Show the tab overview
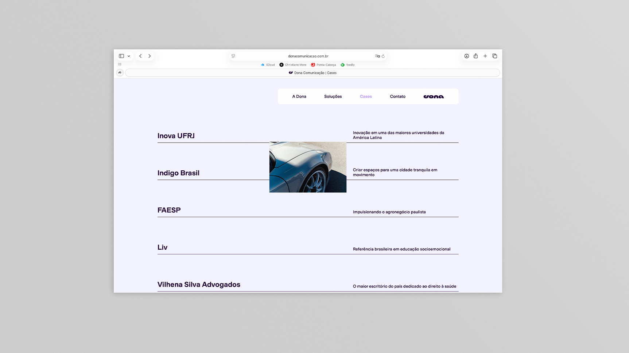The image size is (629, 353). (x=495, y=56)
